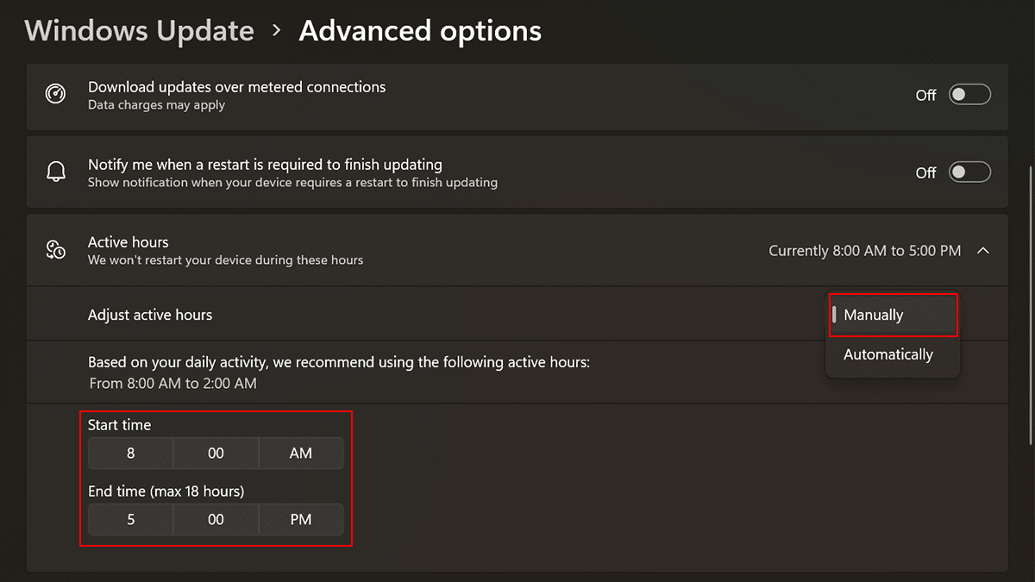Choose Automatically from the dropdown list
Viewport: 1035px width, 582px height.
pyautogui.click(x=888, y=354)
